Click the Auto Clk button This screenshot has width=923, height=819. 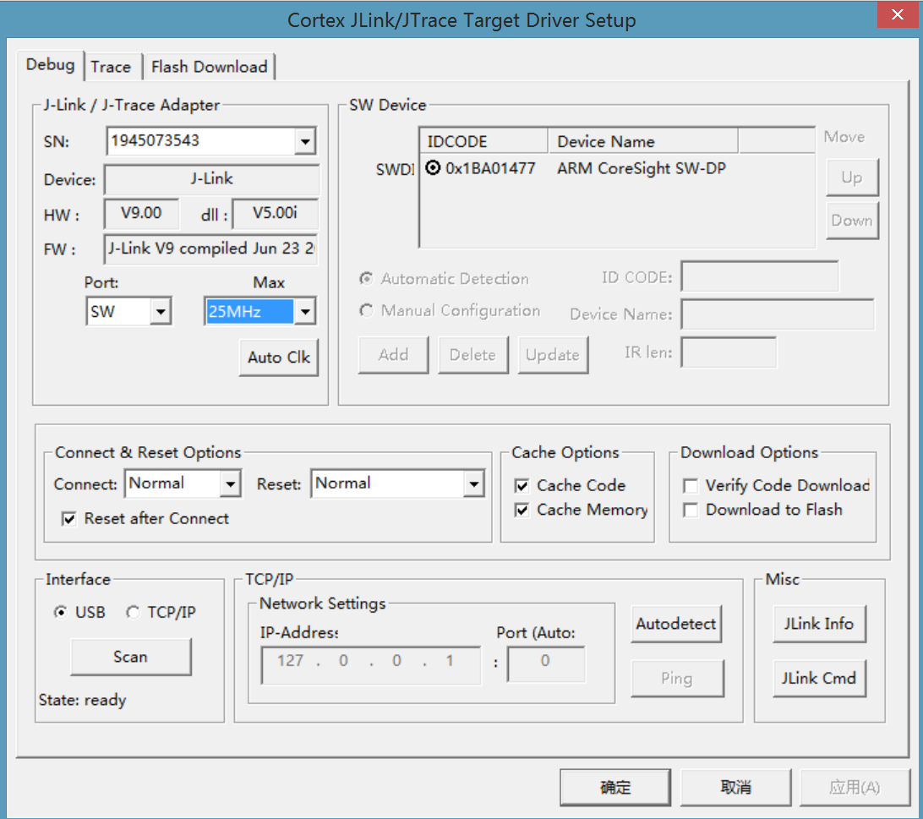pos(279,358)
